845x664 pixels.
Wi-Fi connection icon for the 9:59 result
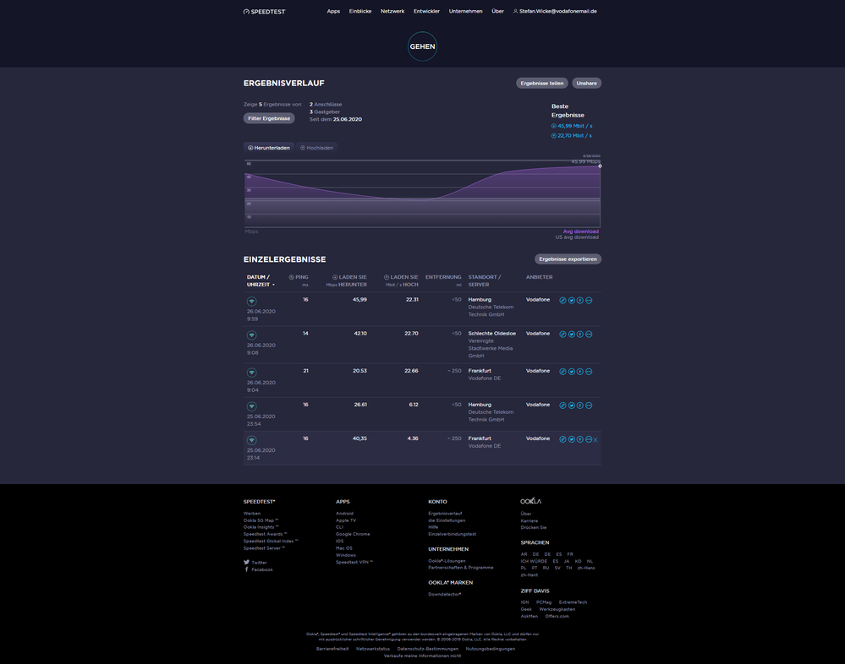pyautogui.click(x=252, y=302)
